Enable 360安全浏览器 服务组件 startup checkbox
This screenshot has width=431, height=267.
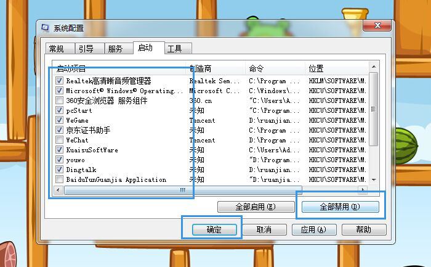[x=59, y=101]
